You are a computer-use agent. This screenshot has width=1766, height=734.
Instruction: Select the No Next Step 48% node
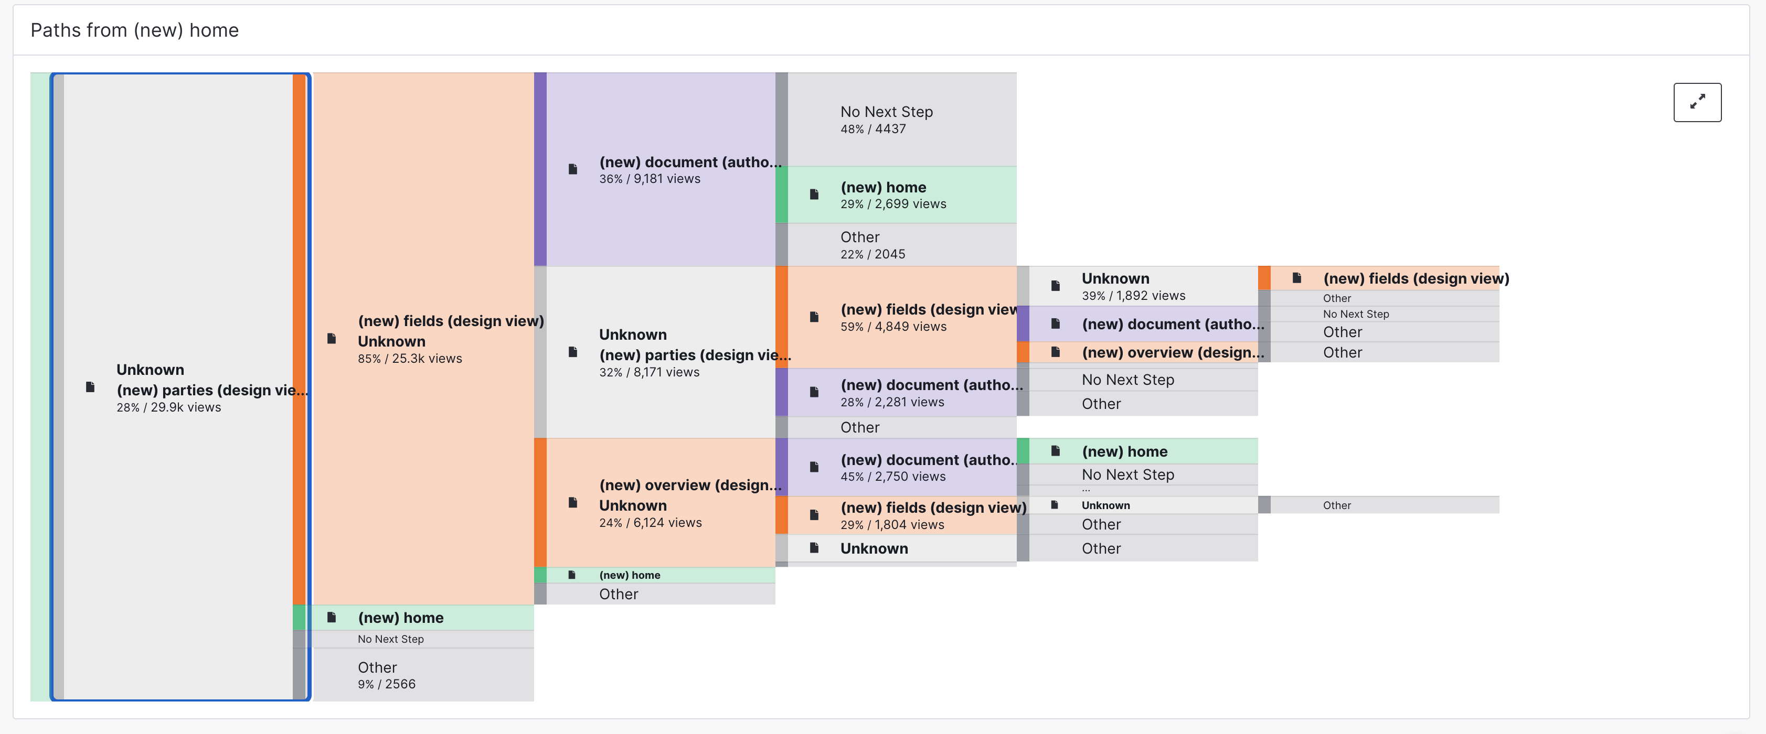(x=901, y=119)
